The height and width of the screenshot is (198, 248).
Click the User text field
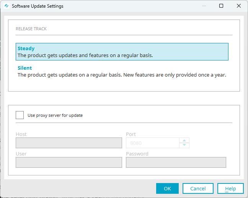tap(69, 162)
